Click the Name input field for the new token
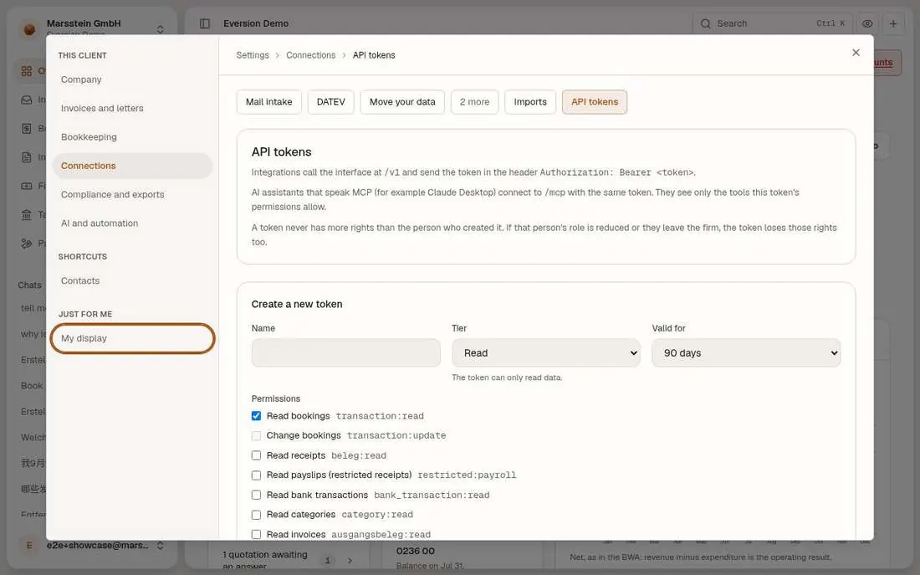Viewport: 920px width, 575px height. coord(345,353)
